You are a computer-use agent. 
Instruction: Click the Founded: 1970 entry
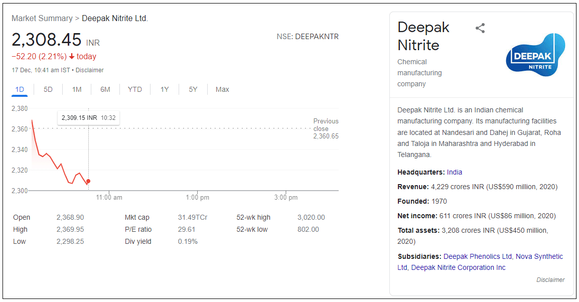(422, 201)
